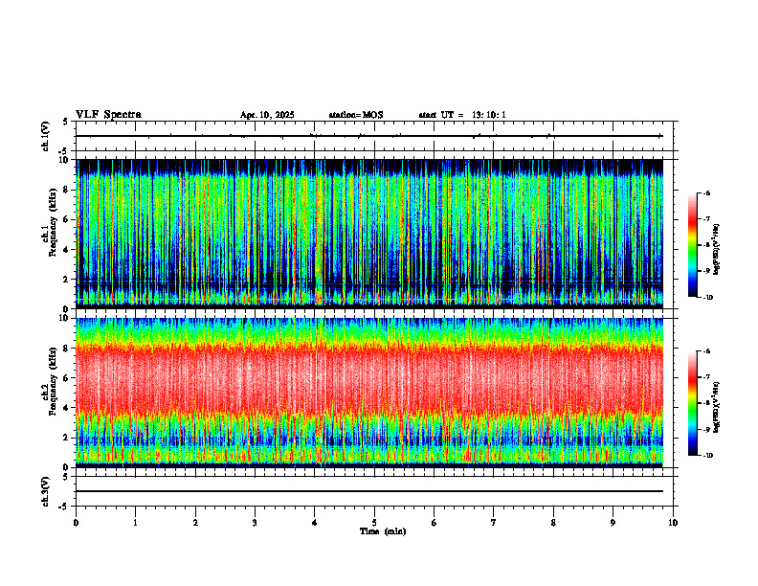Click the time axis tick label "10"
This screenshot has height=586, width=758.
tap(673, 523)
